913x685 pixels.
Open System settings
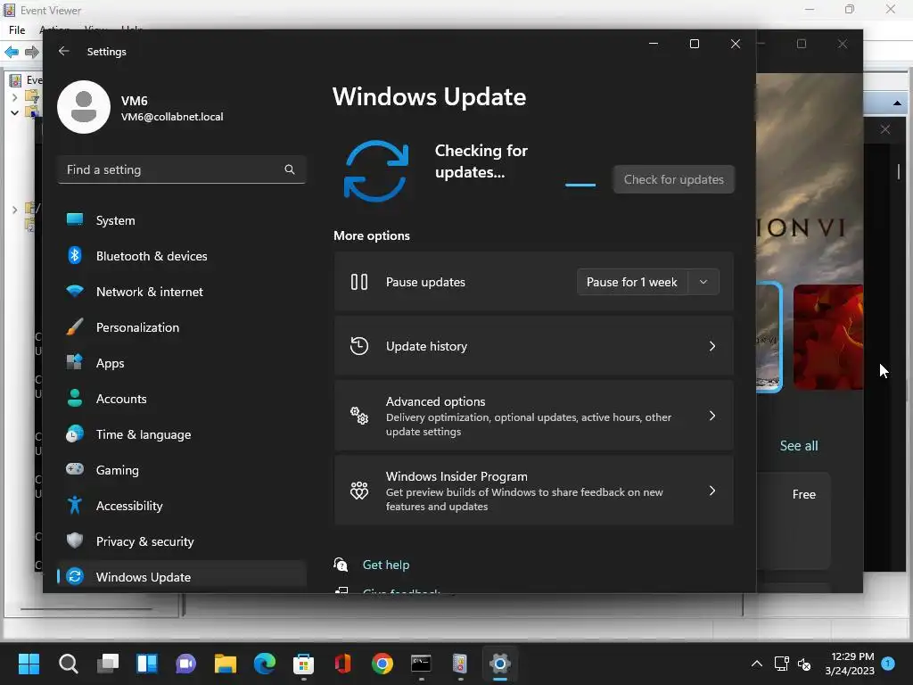pyautogui.click(x=182, y=220)
